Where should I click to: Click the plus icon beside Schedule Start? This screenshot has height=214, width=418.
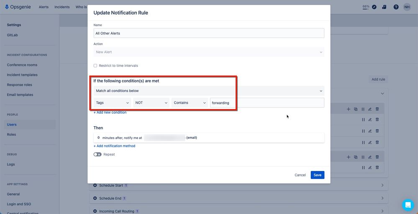point(95,185)
